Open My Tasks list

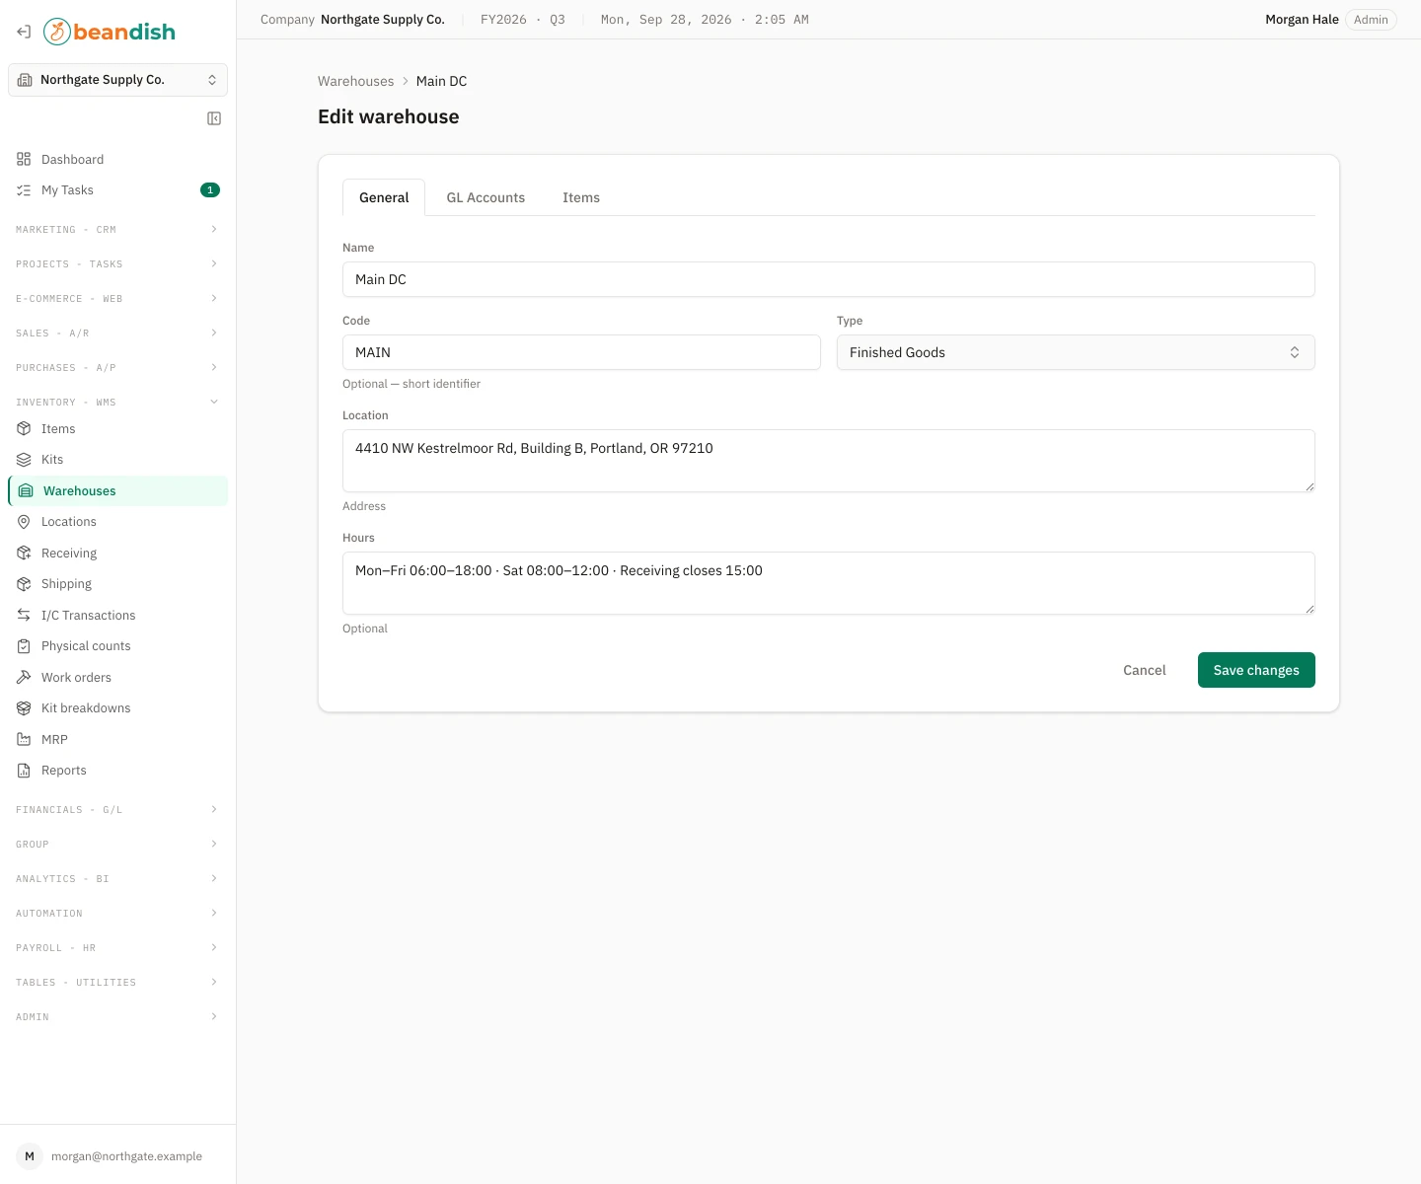(x=118, y=190)
